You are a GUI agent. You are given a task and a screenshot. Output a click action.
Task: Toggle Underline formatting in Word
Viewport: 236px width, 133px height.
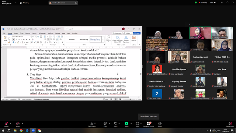(19, 40)
